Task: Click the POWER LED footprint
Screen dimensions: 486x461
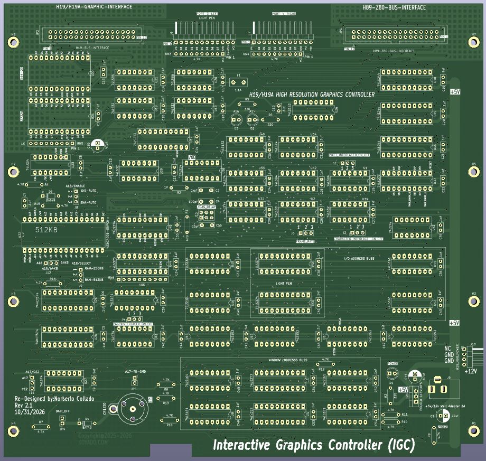Action: 392,373
